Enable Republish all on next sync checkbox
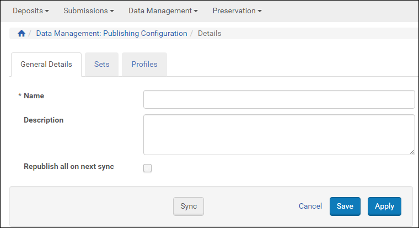Screen dimensions: 419x228 point(147,168)
